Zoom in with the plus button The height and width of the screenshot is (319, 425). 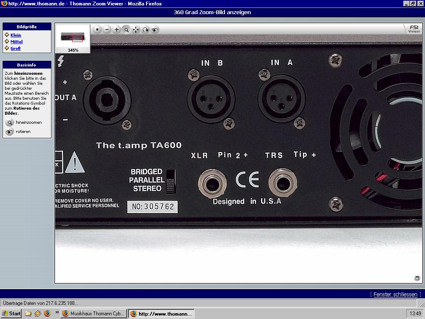(x=117, y=29)
